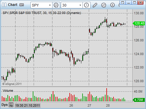Click the pause bars icon beside Chart
This screenshot has width=146, height=109.
click(4, 5)
